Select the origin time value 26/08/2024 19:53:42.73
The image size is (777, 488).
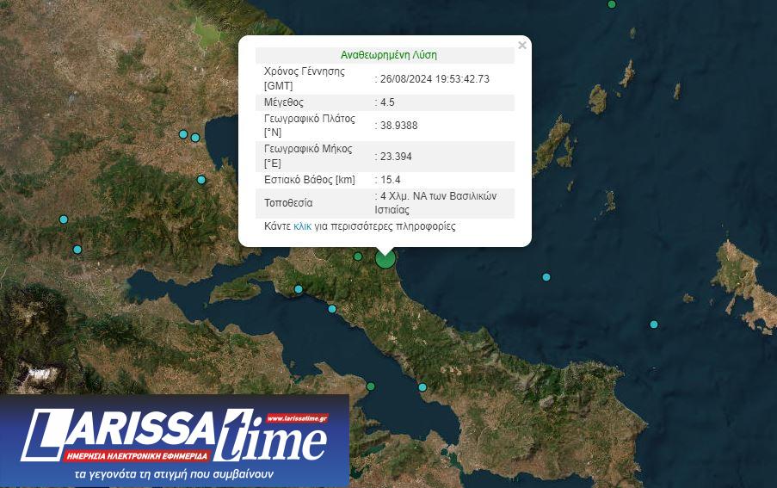[x=435, y=78]
